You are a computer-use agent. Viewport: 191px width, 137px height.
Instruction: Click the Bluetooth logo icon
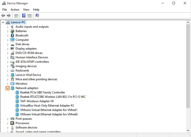[x=12, y=35]
